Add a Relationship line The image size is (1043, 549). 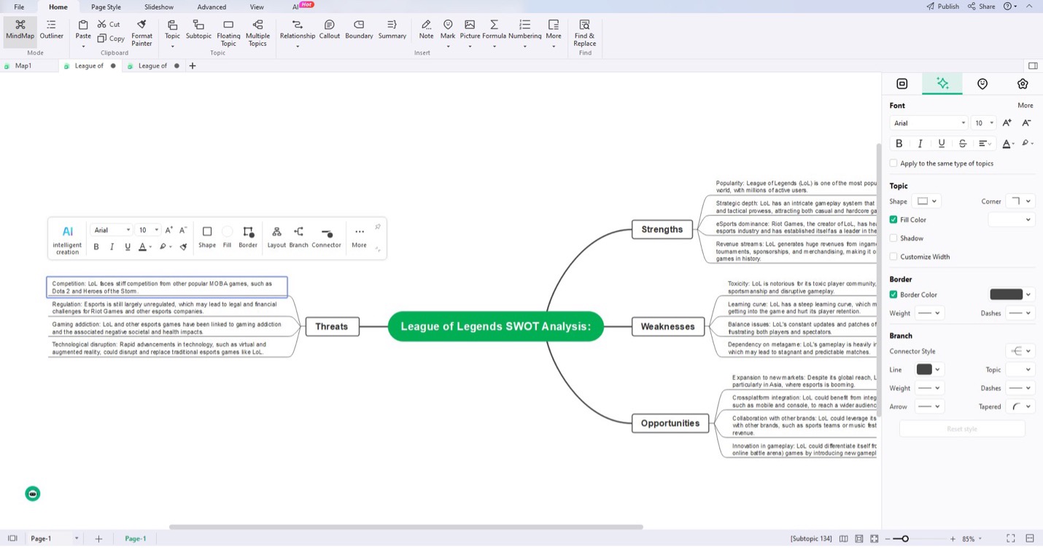pyautogui.click(x=298, y=30)
